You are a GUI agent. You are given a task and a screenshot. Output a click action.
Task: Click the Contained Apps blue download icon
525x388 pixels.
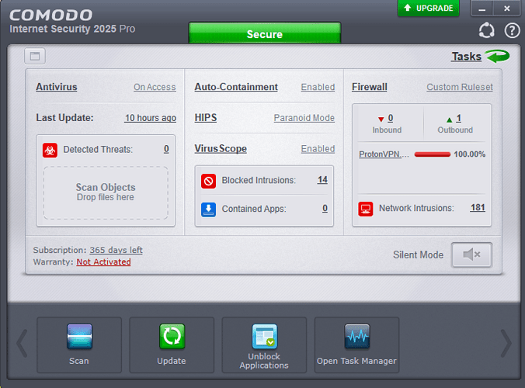208,210
